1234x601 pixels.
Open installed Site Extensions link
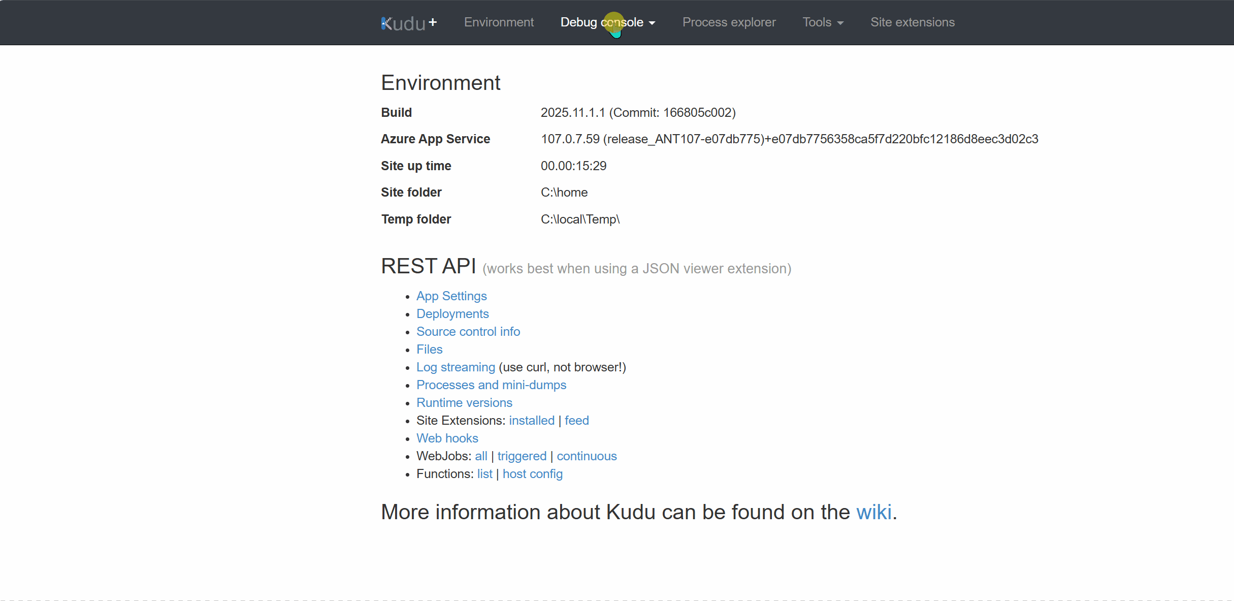(531, 421)
